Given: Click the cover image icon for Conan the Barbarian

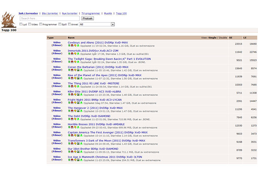Looking at the screenshot, I should [x=78, y=70].
